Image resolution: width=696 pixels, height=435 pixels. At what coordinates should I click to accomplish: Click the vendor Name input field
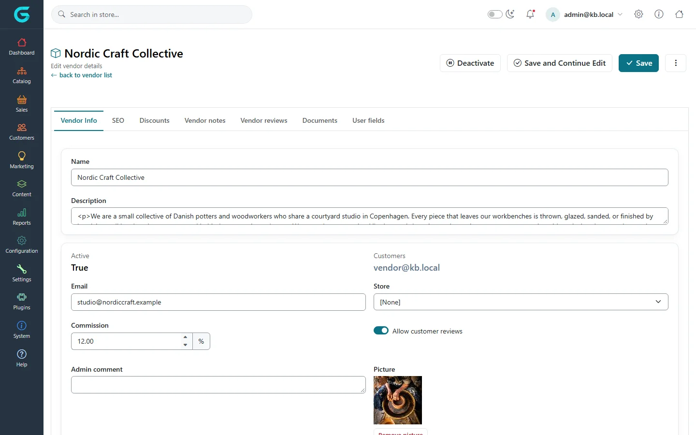pyautogui.click(x=370, y=177)
